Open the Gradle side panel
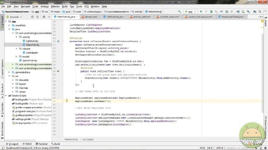 tap(266, 22)
